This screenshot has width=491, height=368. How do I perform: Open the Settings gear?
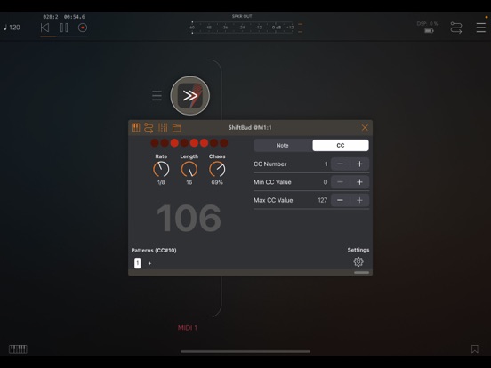tap(358, 262)
